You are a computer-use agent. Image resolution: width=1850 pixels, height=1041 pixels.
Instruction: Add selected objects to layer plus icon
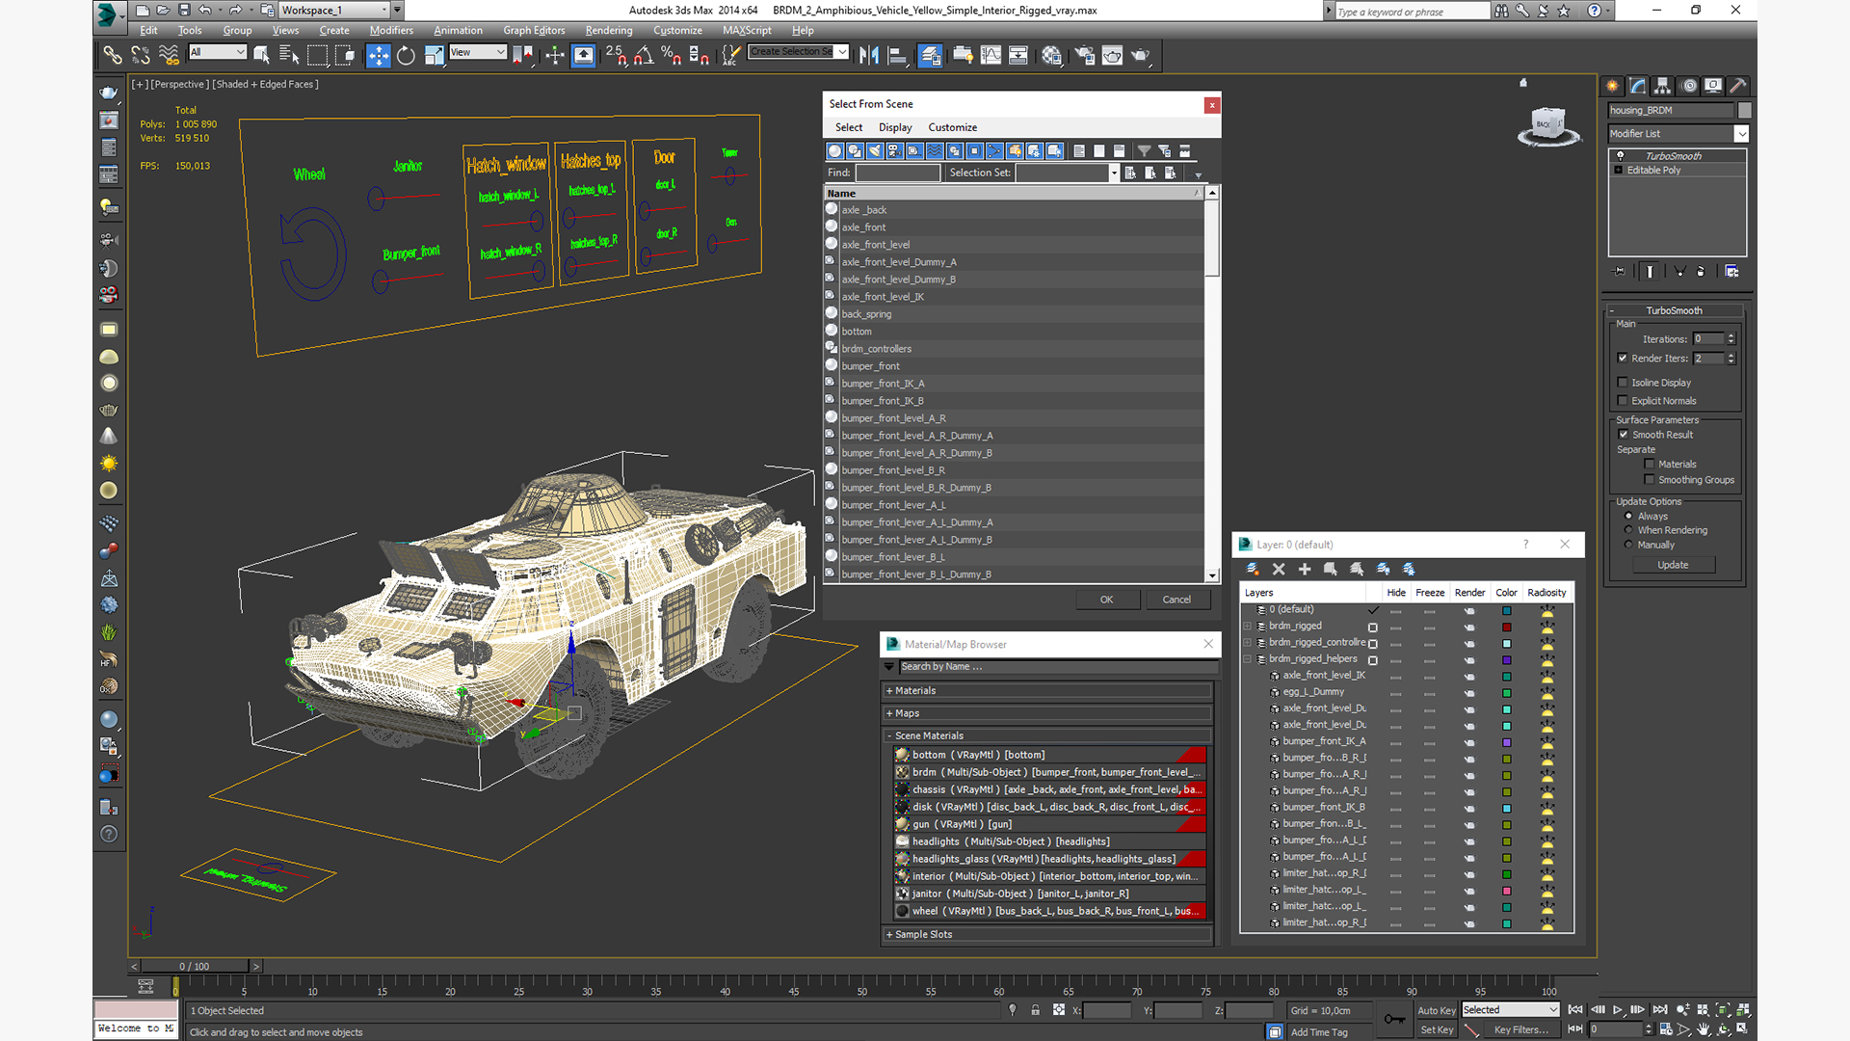point(1305,570)
